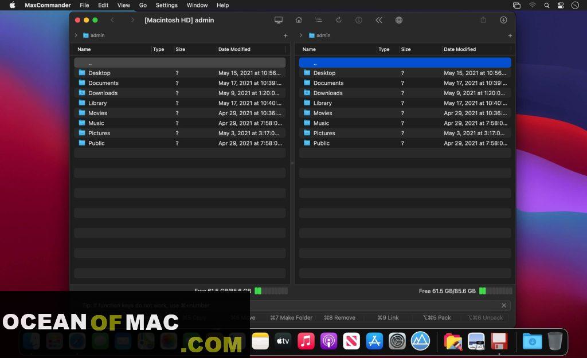
Task: Open Podcasts from the Dock
Action: [x=328, y=341]
